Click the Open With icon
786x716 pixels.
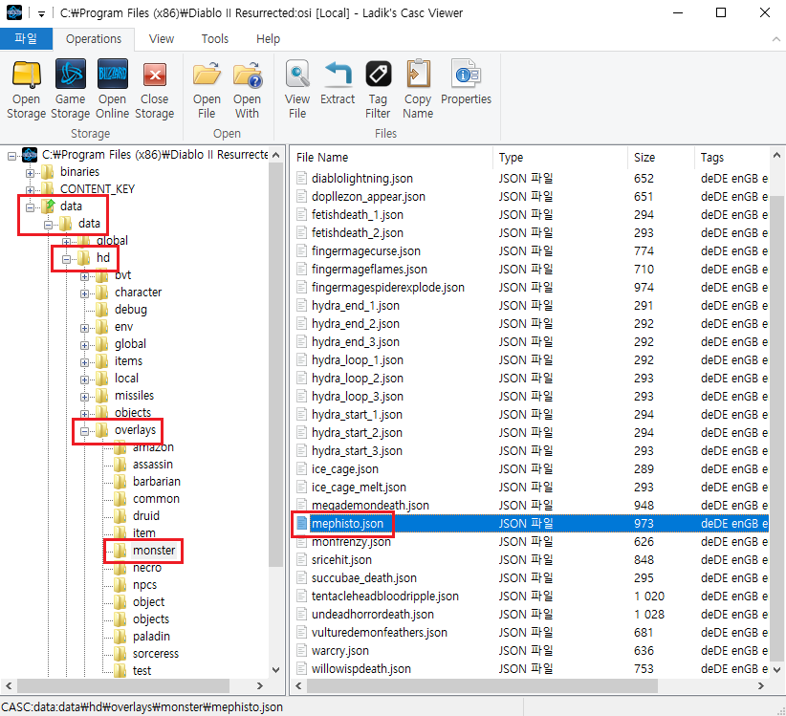click(247, 75)
